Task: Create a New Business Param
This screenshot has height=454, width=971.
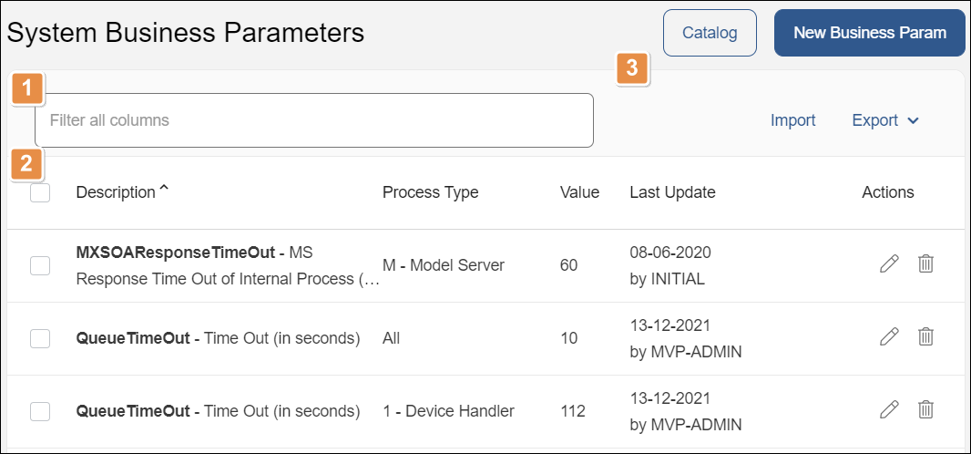Action: click(869, 33)
